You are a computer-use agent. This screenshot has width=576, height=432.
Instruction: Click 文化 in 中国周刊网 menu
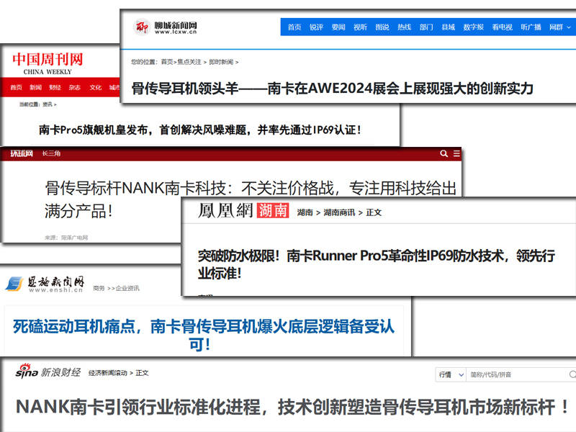(x=94, y=87)
